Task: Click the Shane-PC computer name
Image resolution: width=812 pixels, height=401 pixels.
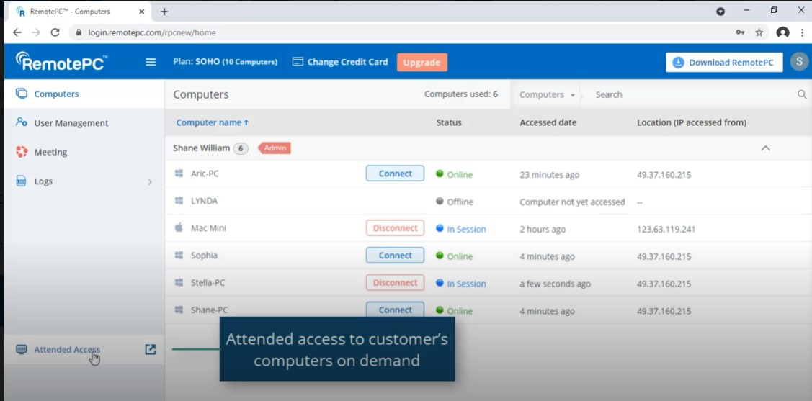Action: click(209, 310)
